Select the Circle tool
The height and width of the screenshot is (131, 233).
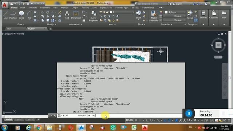(21, 15)
